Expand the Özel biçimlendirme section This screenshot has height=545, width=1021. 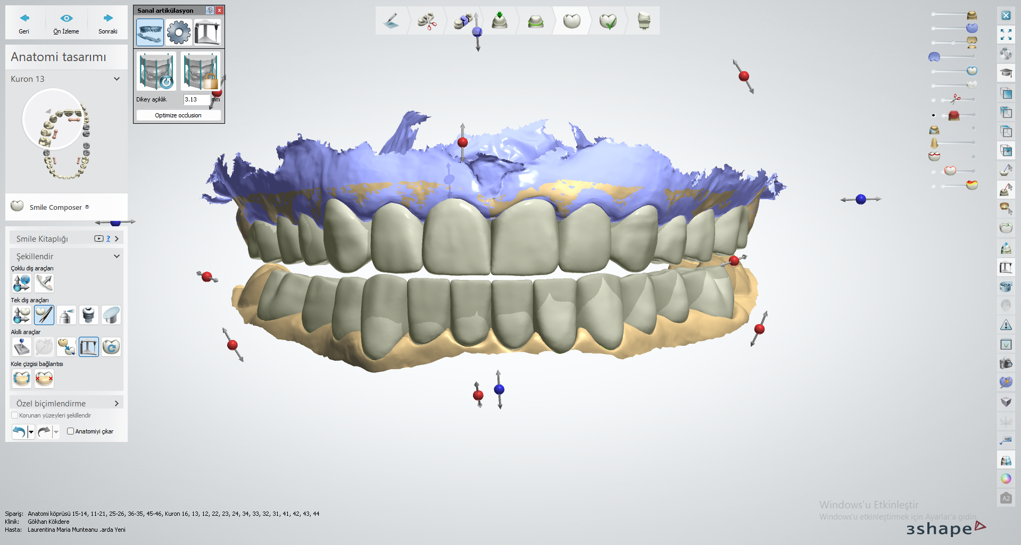pos(117,404)
